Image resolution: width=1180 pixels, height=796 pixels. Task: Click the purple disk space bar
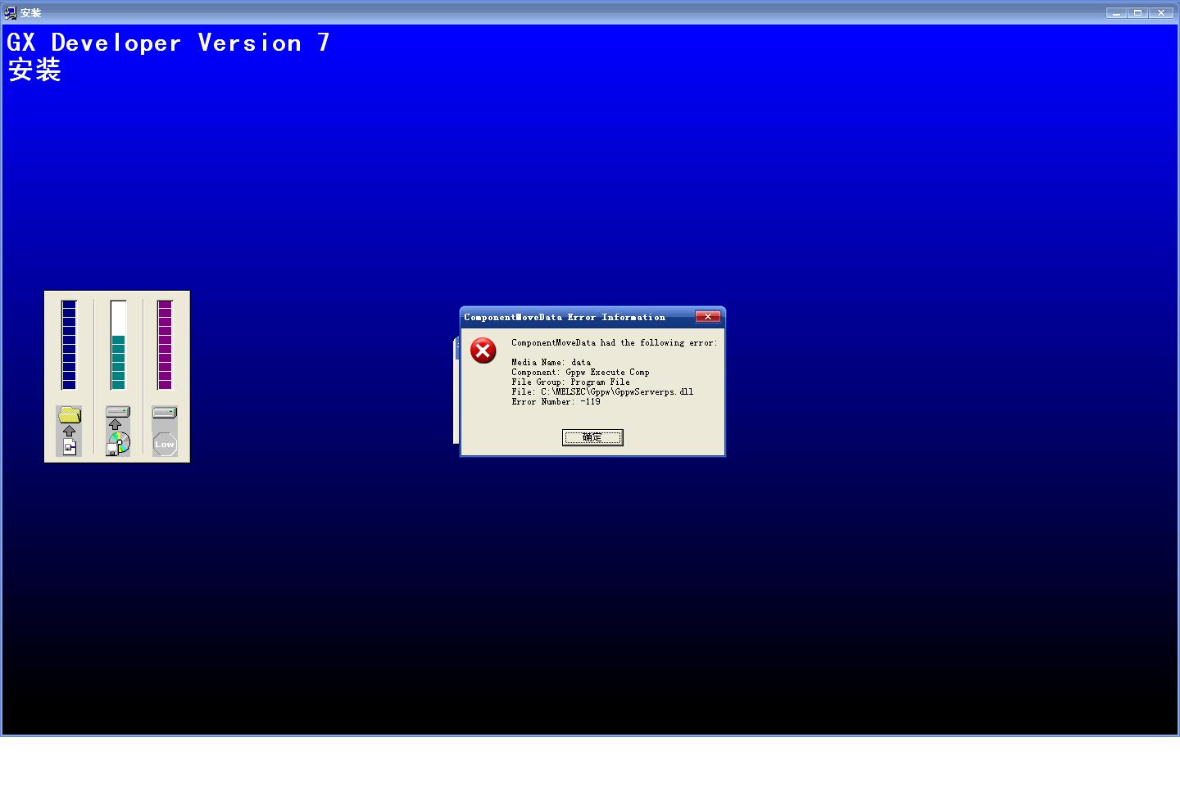pos(165,345)
